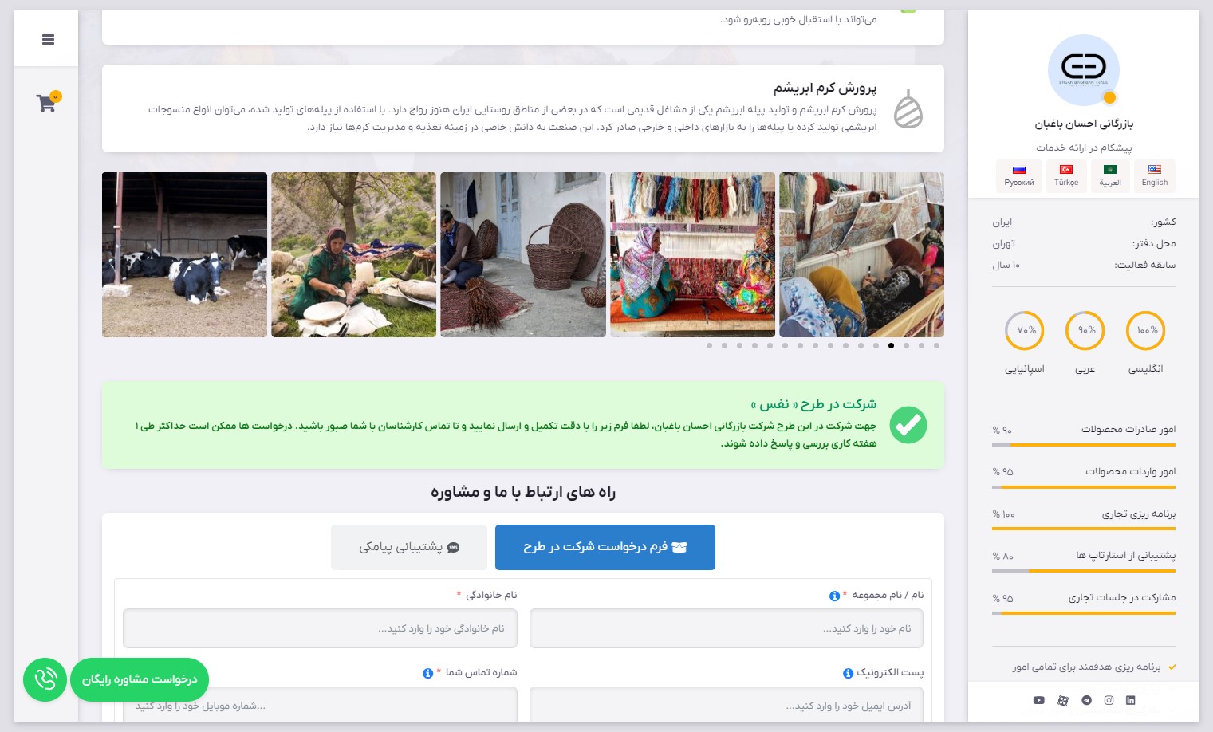Open the hamburger menu
This screenshot has width=1213, height=732.
pos(48,39)
